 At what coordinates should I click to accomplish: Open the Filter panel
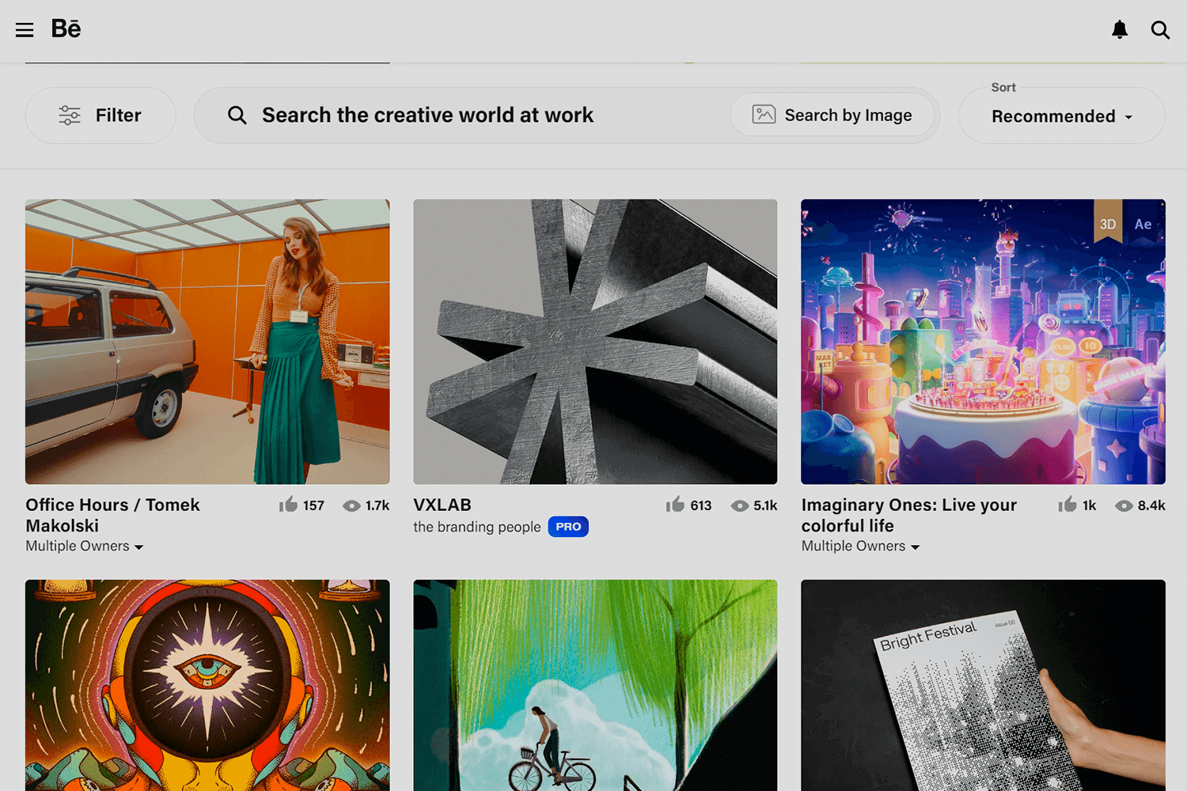pyautogui.click(x=100, y=115)
